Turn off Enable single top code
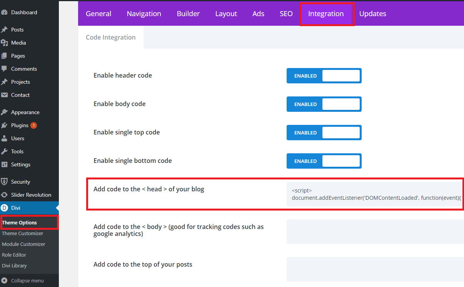The image size is (464, 287). click(324, 133)
